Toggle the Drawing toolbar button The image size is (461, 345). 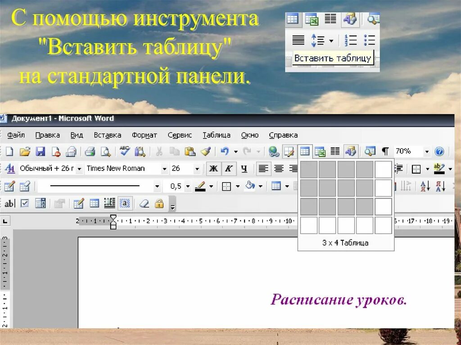click(x=350, y=152)
